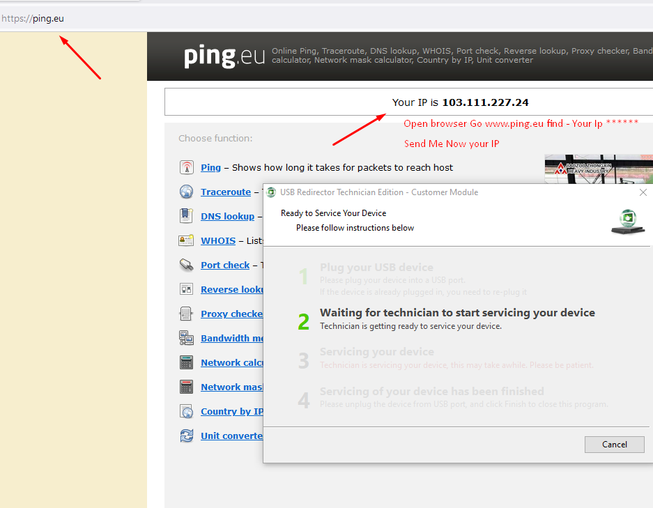
Task: Click the Unit converter arrows icon
Action: click(x=186, y=436)
